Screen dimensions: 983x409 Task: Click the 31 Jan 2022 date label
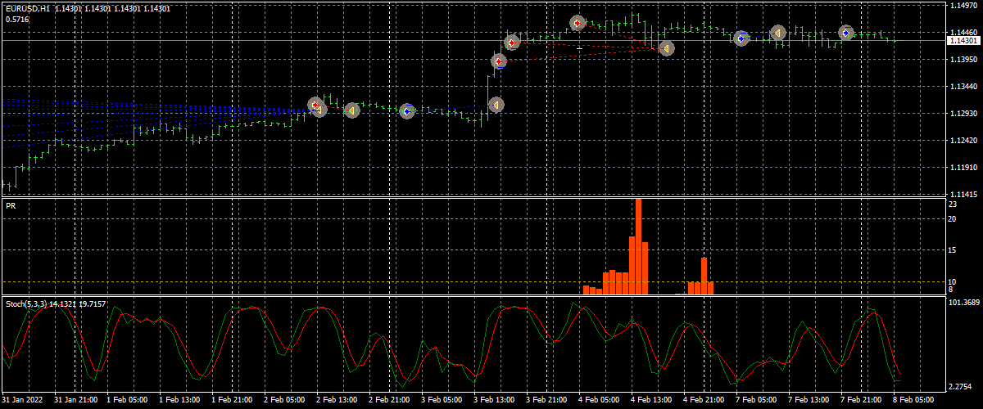tap(22, 400)
